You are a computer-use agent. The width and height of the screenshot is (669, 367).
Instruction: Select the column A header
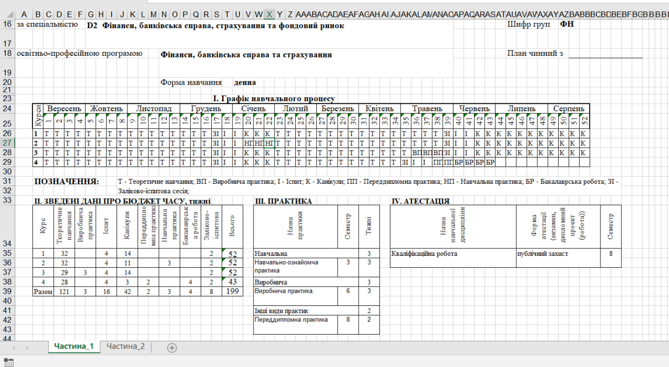coord(24,14)
